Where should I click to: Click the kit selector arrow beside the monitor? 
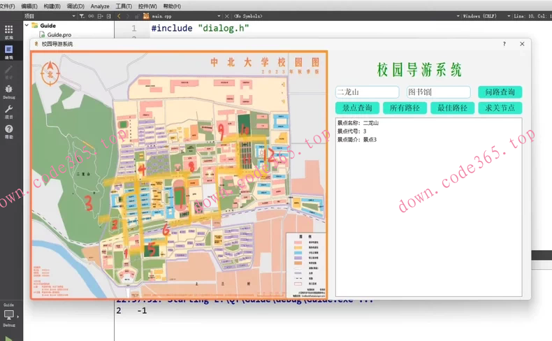(18, 317)
